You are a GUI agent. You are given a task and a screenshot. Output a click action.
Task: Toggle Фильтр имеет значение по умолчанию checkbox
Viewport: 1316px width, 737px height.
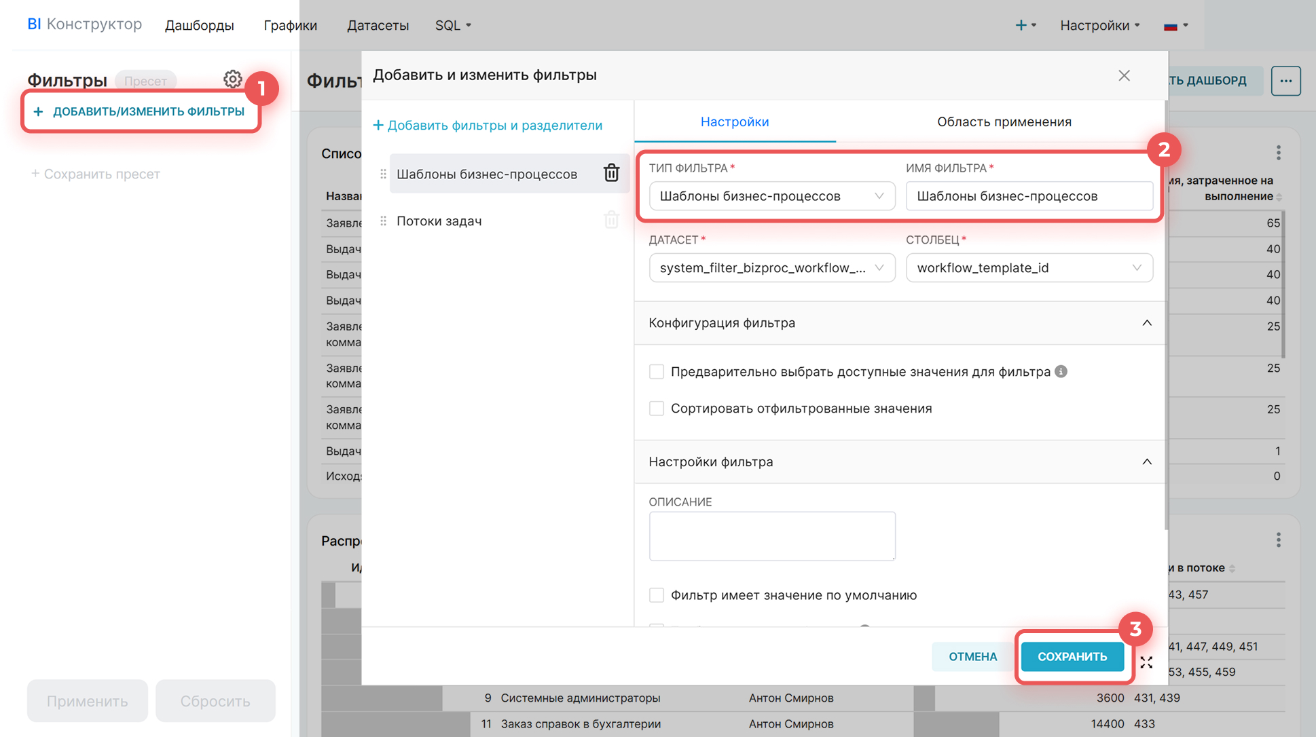pyautogui.click(x=657, y=595)
